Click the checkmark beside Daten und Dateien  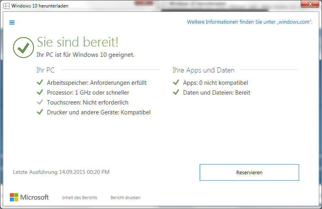[x=176, y=92]
